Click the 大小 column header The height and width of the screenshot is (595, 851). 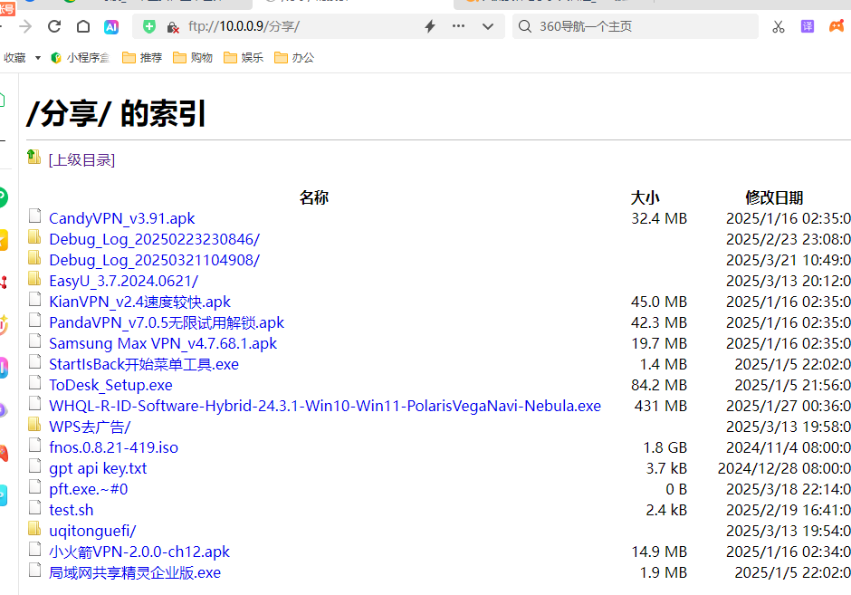(645, 197)
